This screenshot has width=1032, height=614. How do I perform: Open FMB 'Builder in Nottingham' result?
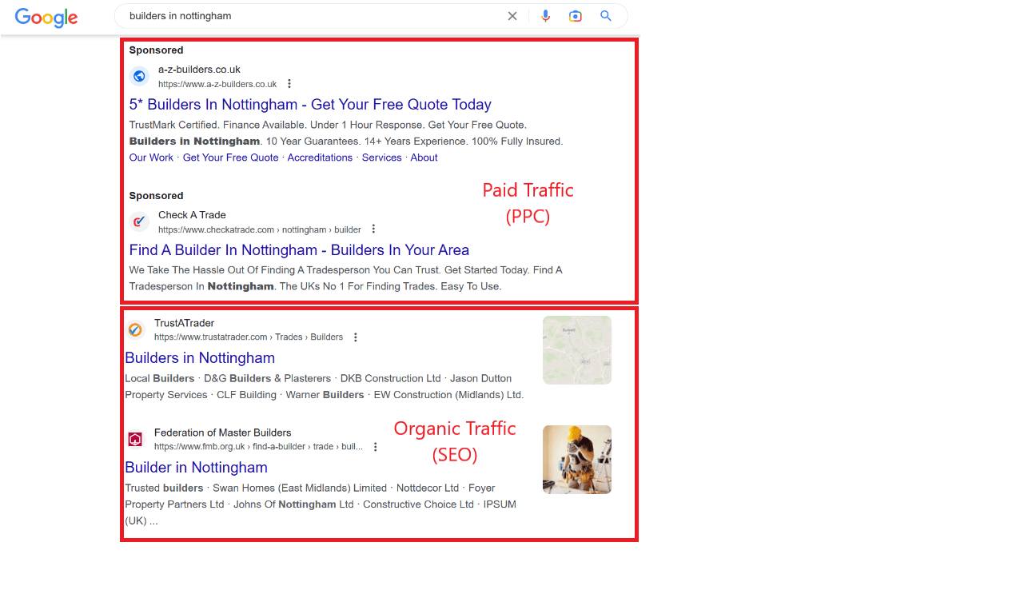point(196,468)
